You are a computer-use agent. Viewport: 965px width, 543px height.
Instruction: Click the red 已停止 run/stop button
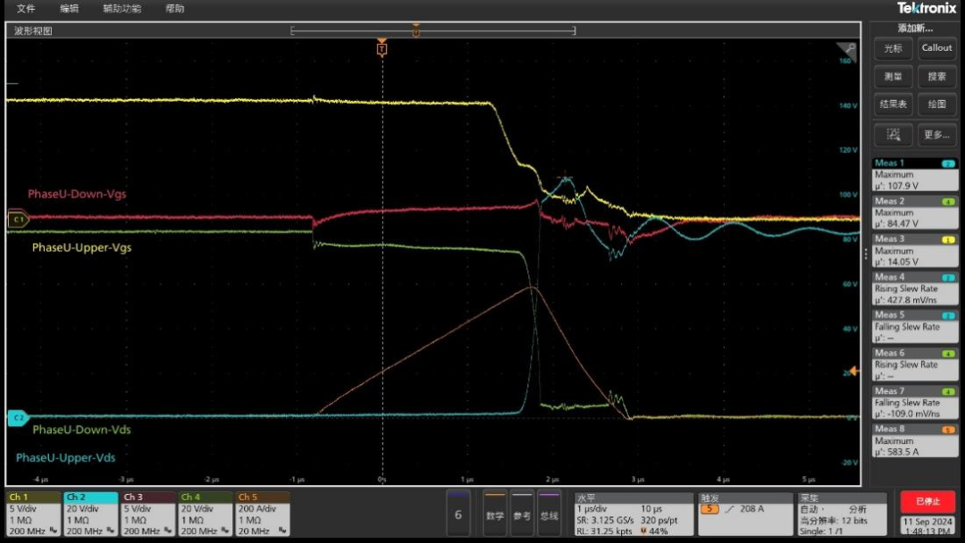pyautogui.click(x=927, y=502)
